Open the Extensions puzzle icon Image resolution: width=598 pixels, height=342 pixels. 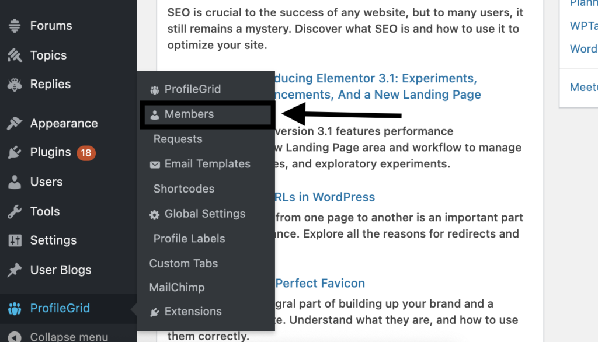click(154, 311)
